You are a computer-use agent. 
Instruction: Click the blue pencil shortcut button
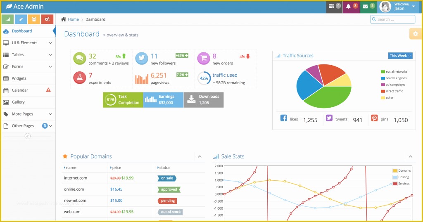21,19
